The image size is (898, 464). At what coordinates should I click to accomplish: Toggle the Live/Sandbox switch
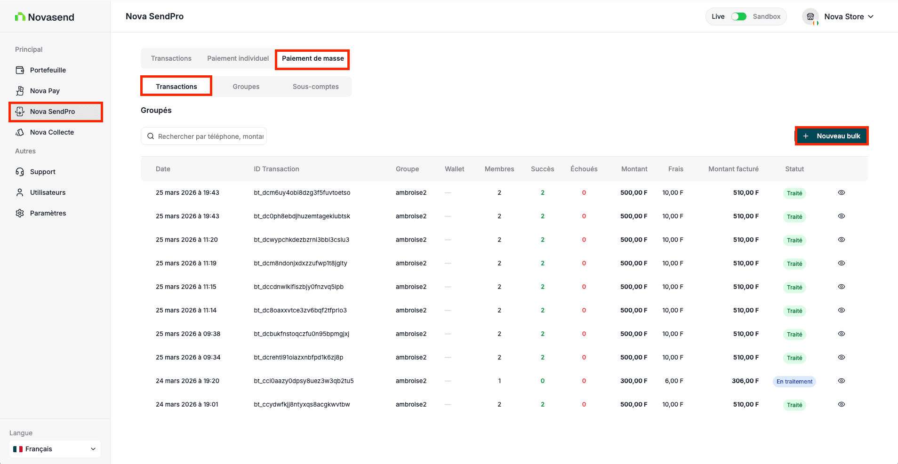[x=738, y=16]
